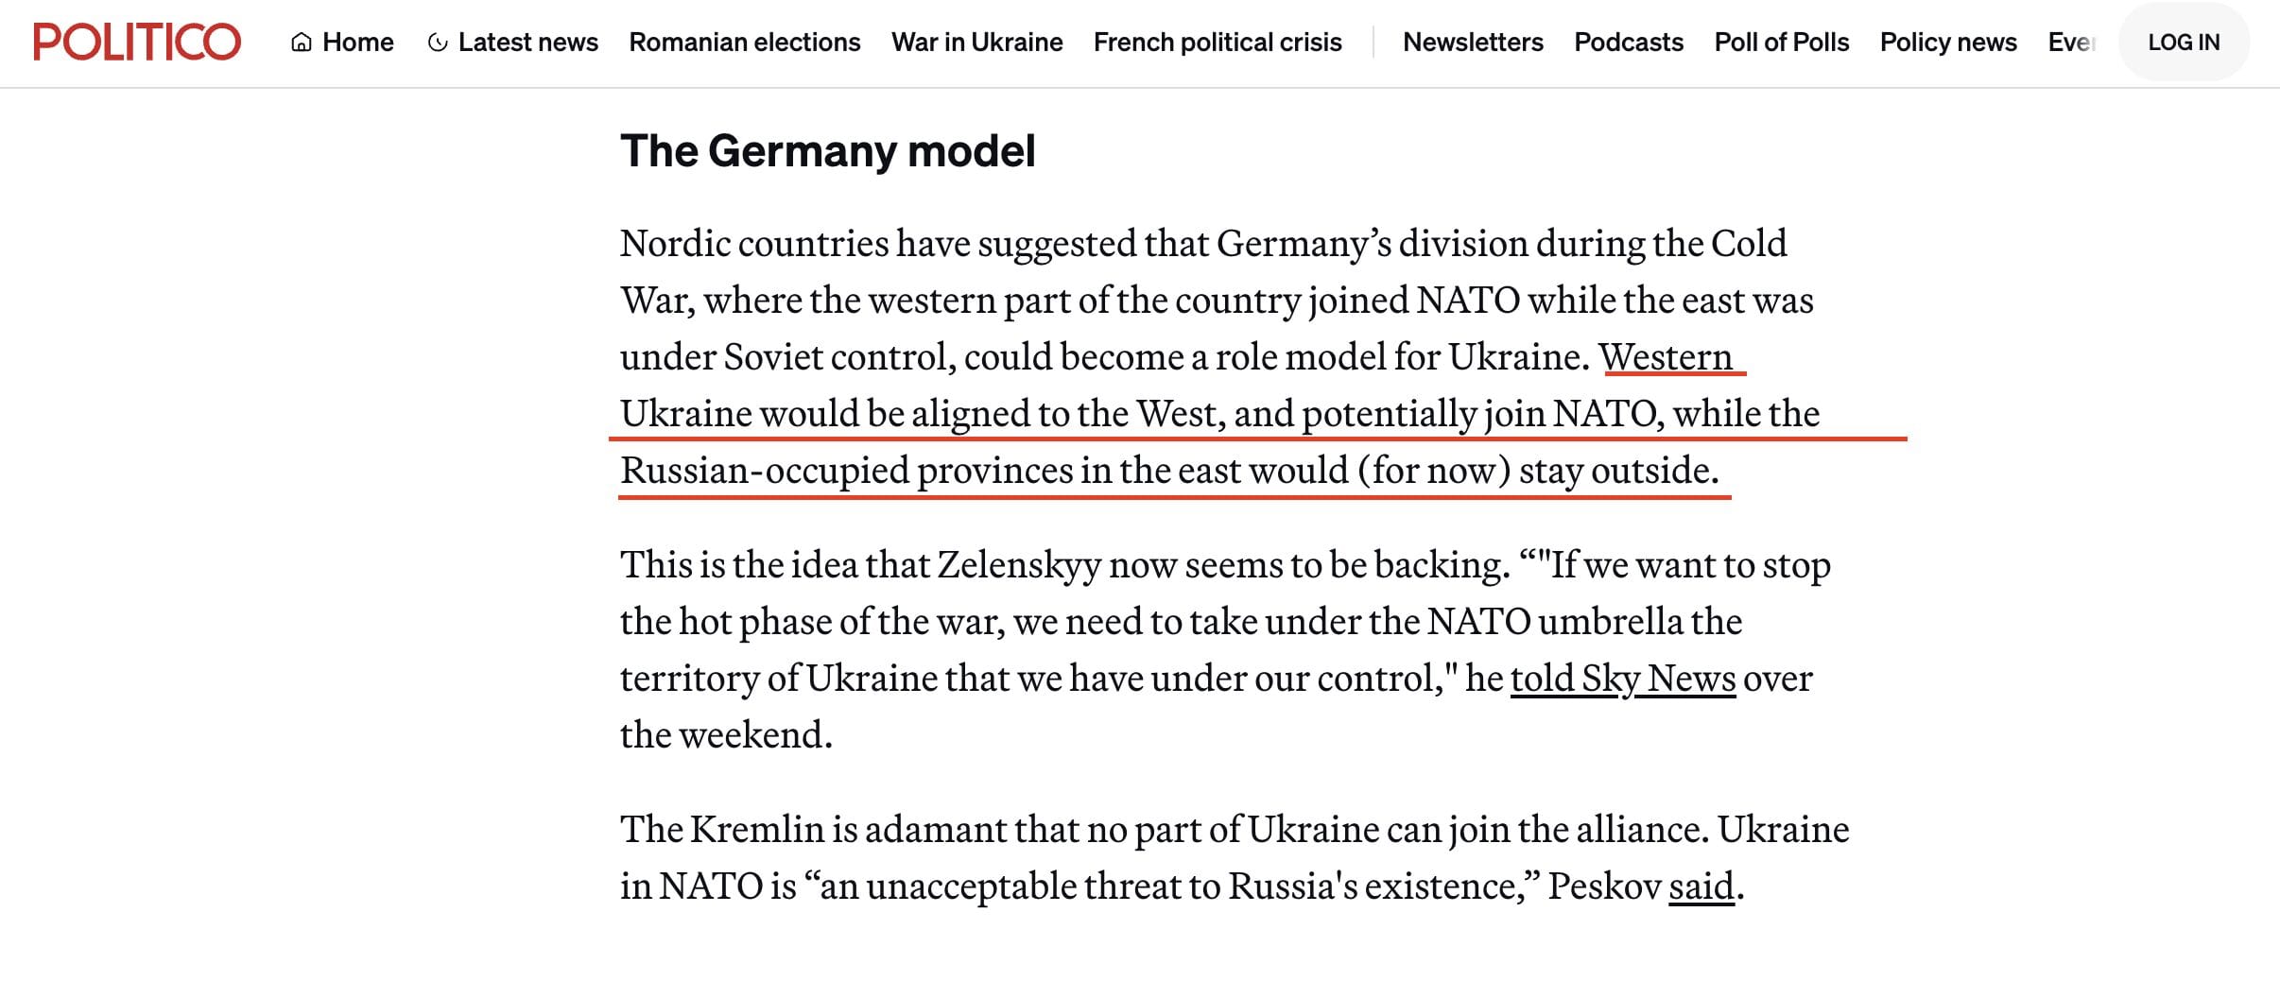2280x981 pixels.
Task: Go to Policy news section
Action: click(1948, 43)
